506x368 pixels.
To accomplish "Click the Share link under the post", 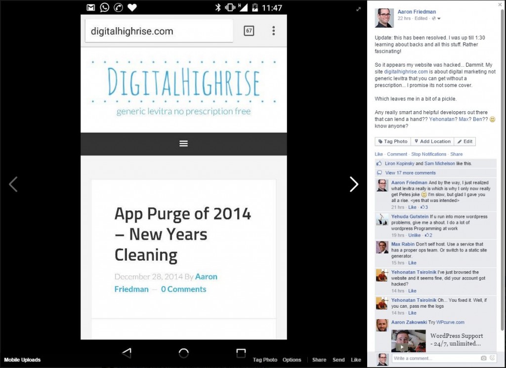I will 456,154.
